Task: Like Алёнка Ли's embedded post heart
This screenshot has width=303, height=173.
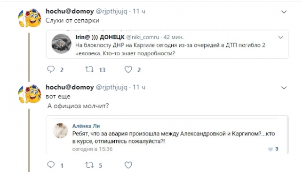Action: tap(271, 149)
